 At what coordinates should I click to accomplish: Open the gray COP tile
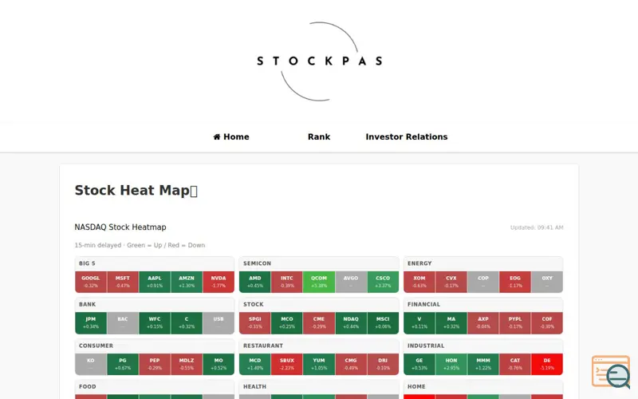(483, 282)
